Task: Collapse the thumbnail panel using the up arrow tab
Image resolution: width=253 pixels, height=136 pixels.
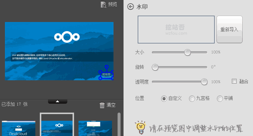Action: click(57, 101)
